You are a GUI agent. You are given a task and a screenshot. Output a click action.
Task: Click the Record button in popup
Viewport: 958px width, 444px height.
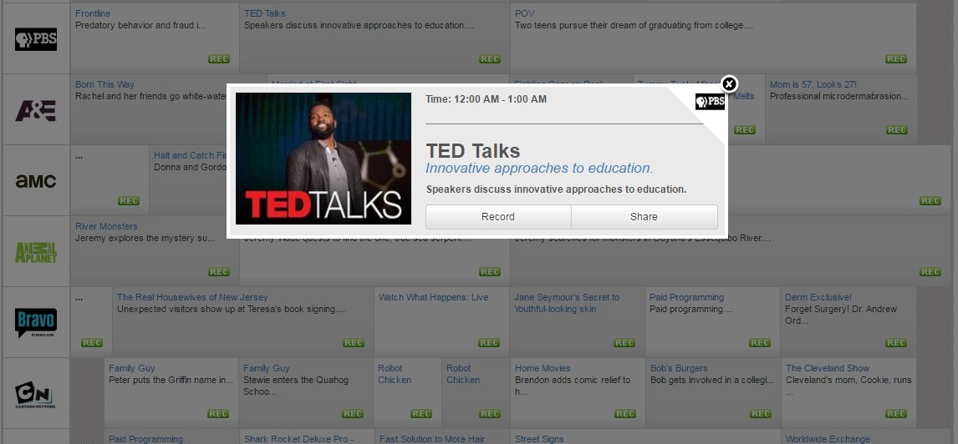pyautogui.click(x=498, y=216)
